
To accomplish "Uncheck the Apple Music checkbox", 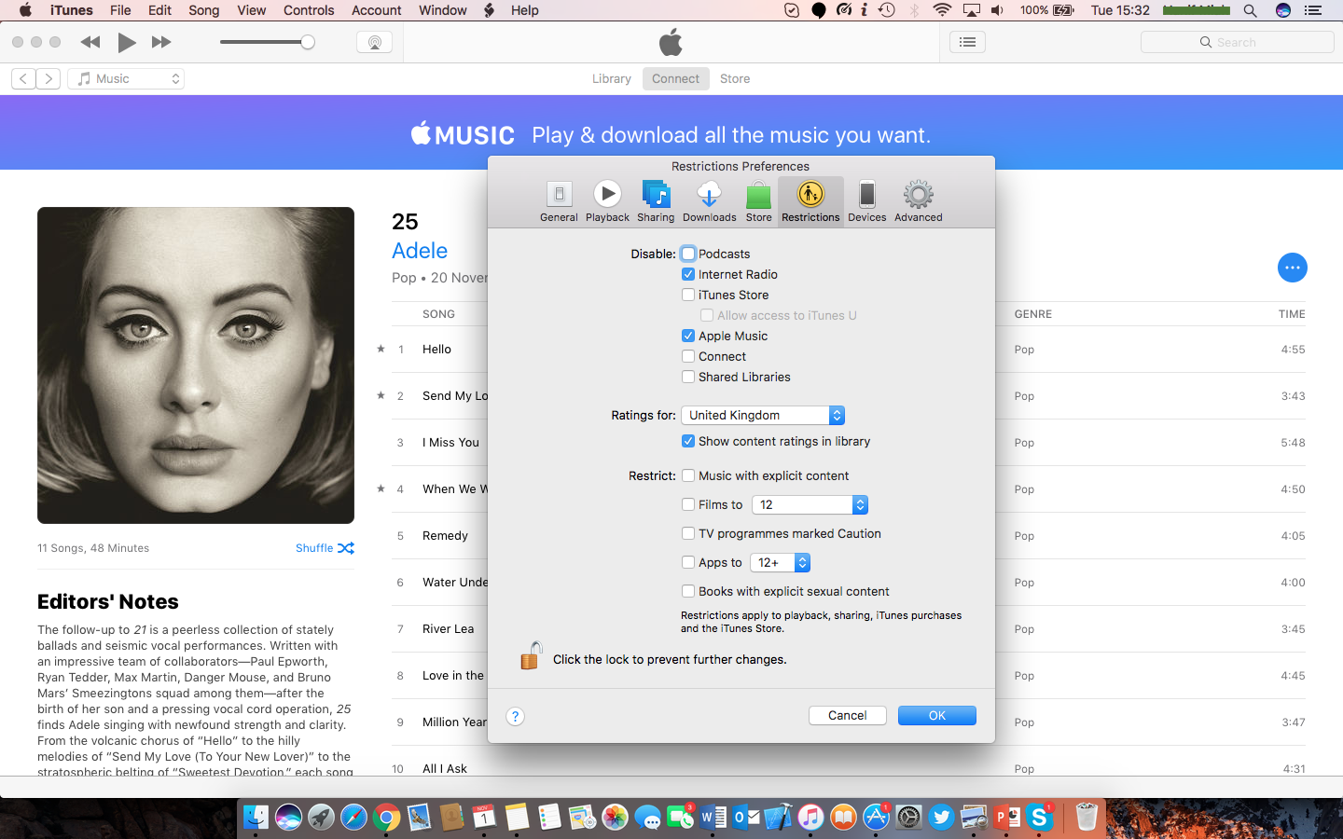I will (688, 336).
